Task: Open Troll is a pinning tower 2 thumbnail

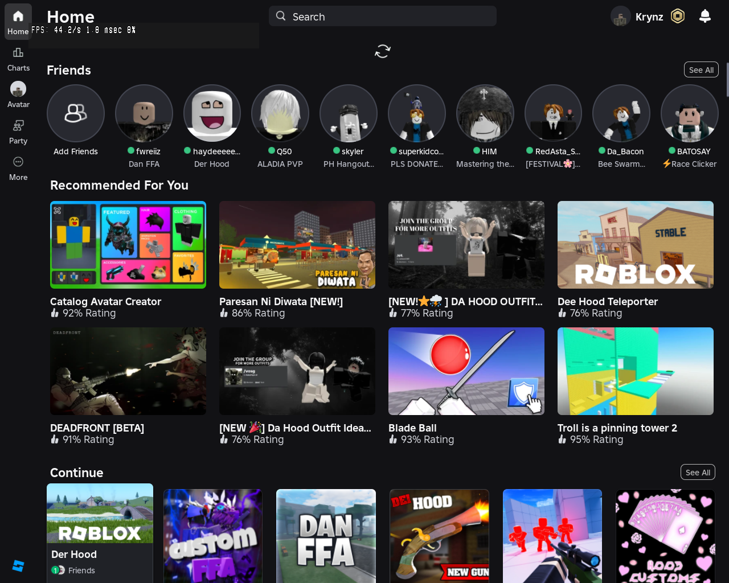Action: coord(636,371)
